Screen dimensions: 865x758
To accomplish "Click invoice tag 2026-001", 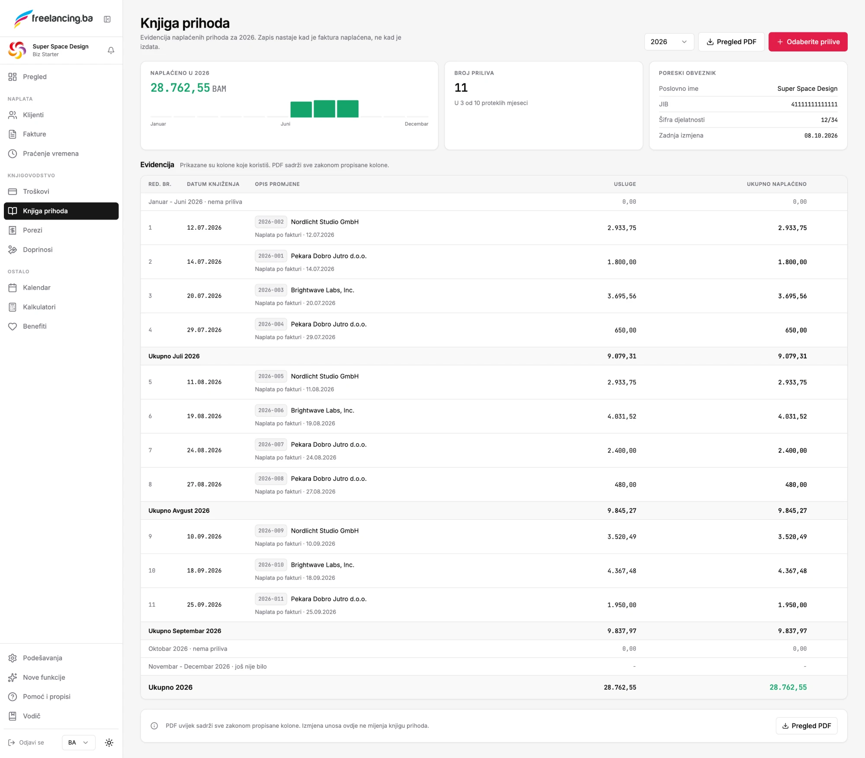I will tap(271, 256).
